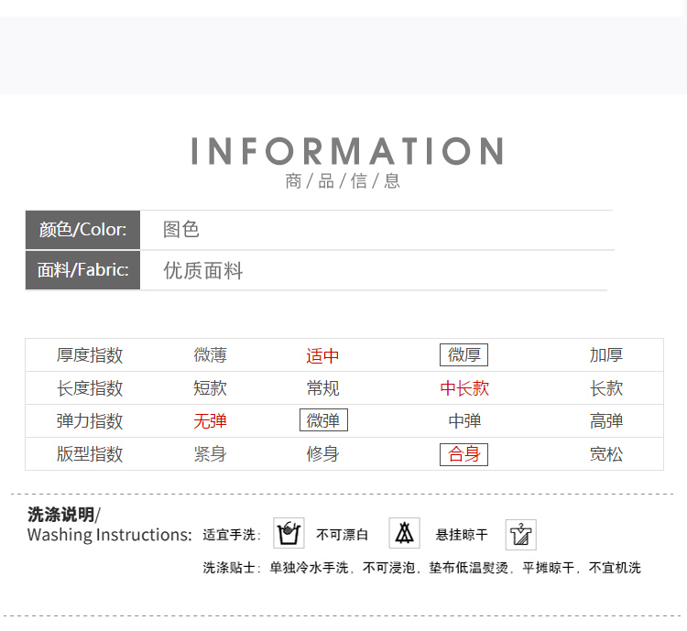Click the 优质面料 fabric value field
This screenshot has width=687, height=631.
tap(203, 271)
